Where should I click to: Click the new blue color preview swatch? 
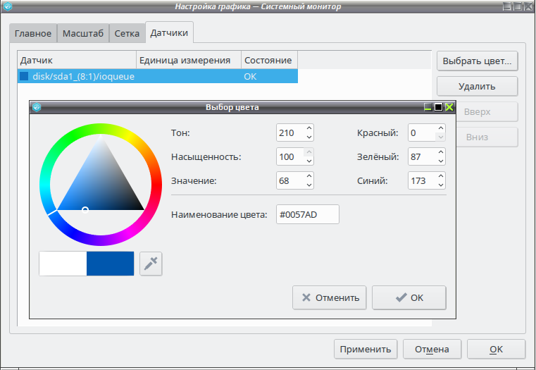point(110,264)
